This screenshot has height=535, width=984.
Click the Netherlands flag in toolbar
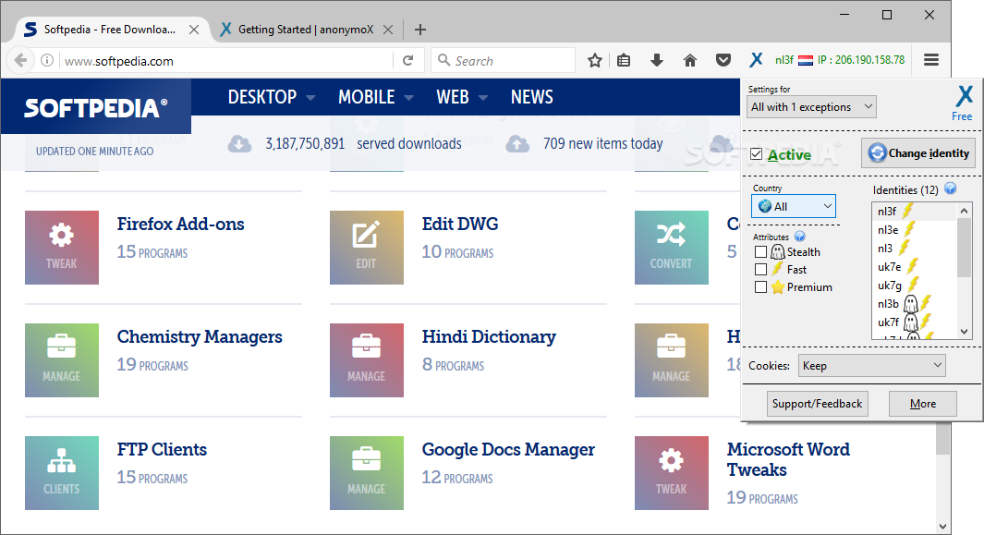(806, 60)
